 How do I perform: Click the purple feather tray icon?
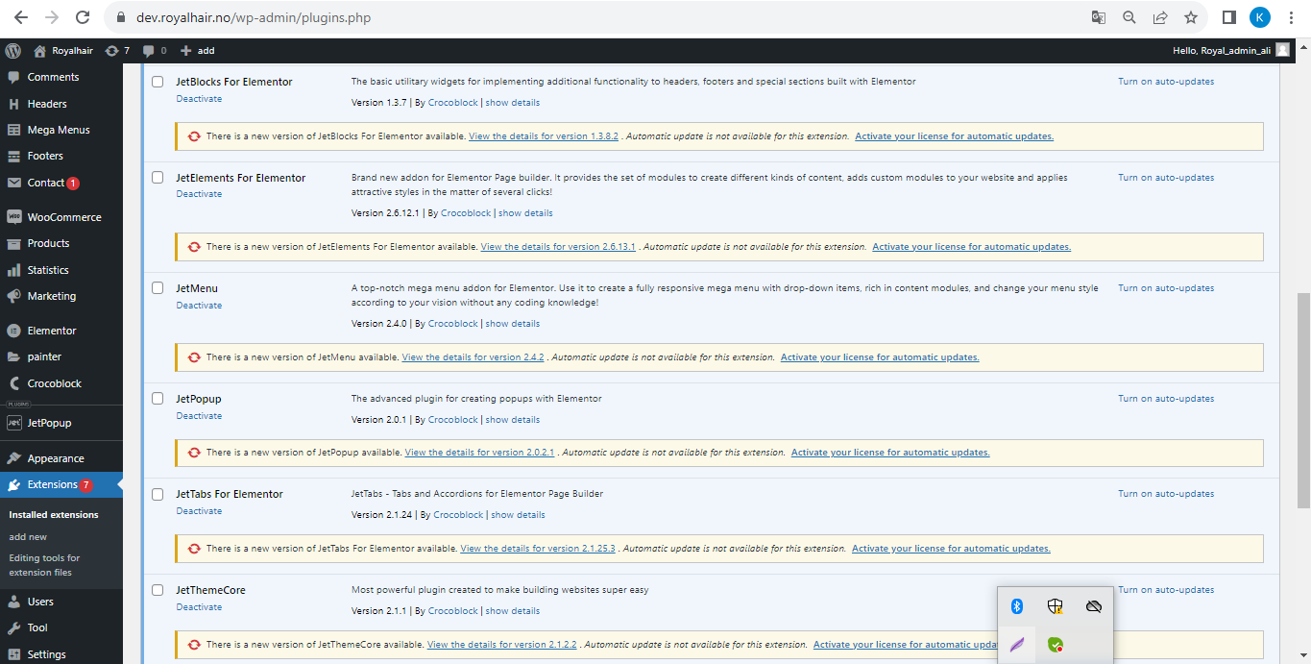click(1017, 645)
